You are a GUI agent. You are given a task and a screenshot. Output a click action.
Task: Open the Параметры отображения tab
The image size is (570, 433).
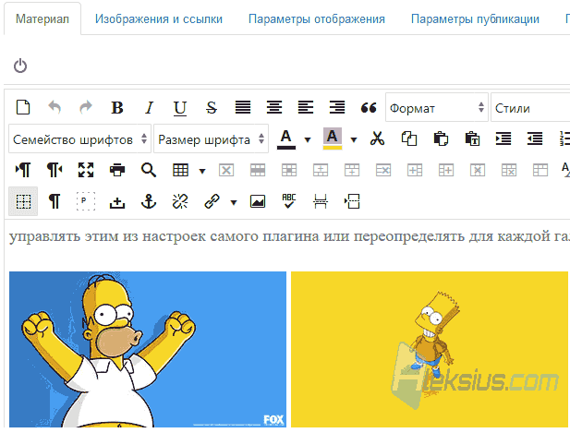point(317,18)
